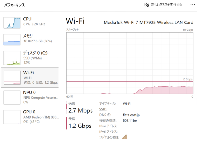Viewport: 197px width, 142px height.
Task: Click the MediaTek Wi-Fi 7 MT7925 adapter title
Action: coord(148,22)
